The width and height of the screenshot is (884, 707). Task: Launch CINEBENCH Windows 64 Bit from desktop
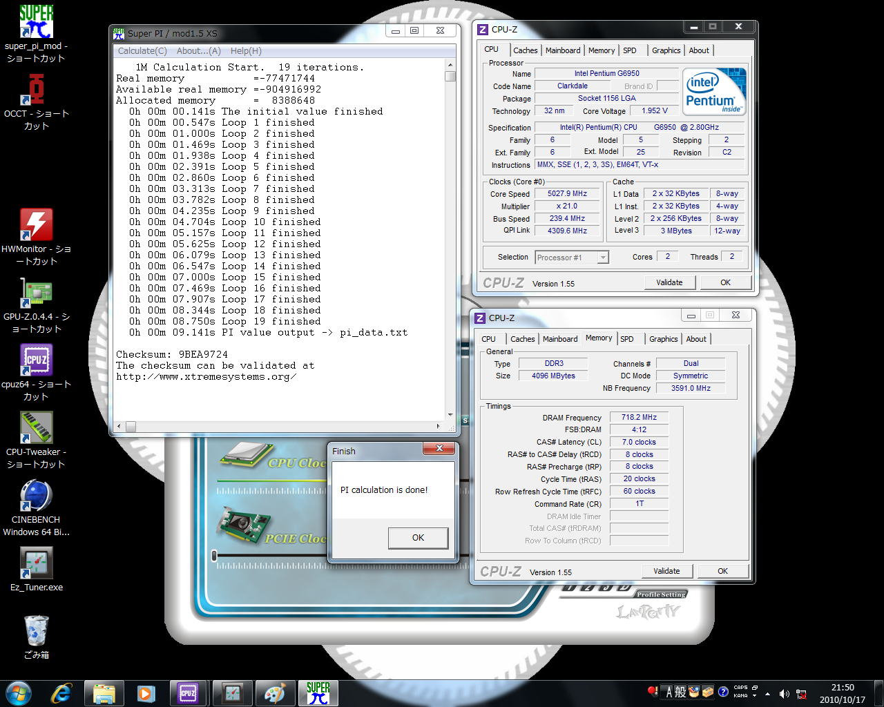pyautogui.click(x=36, y=507)
